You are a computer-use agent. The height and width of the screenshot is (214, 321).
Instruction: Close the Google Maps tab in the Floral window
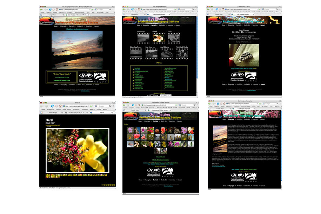(x=62, y=112)
